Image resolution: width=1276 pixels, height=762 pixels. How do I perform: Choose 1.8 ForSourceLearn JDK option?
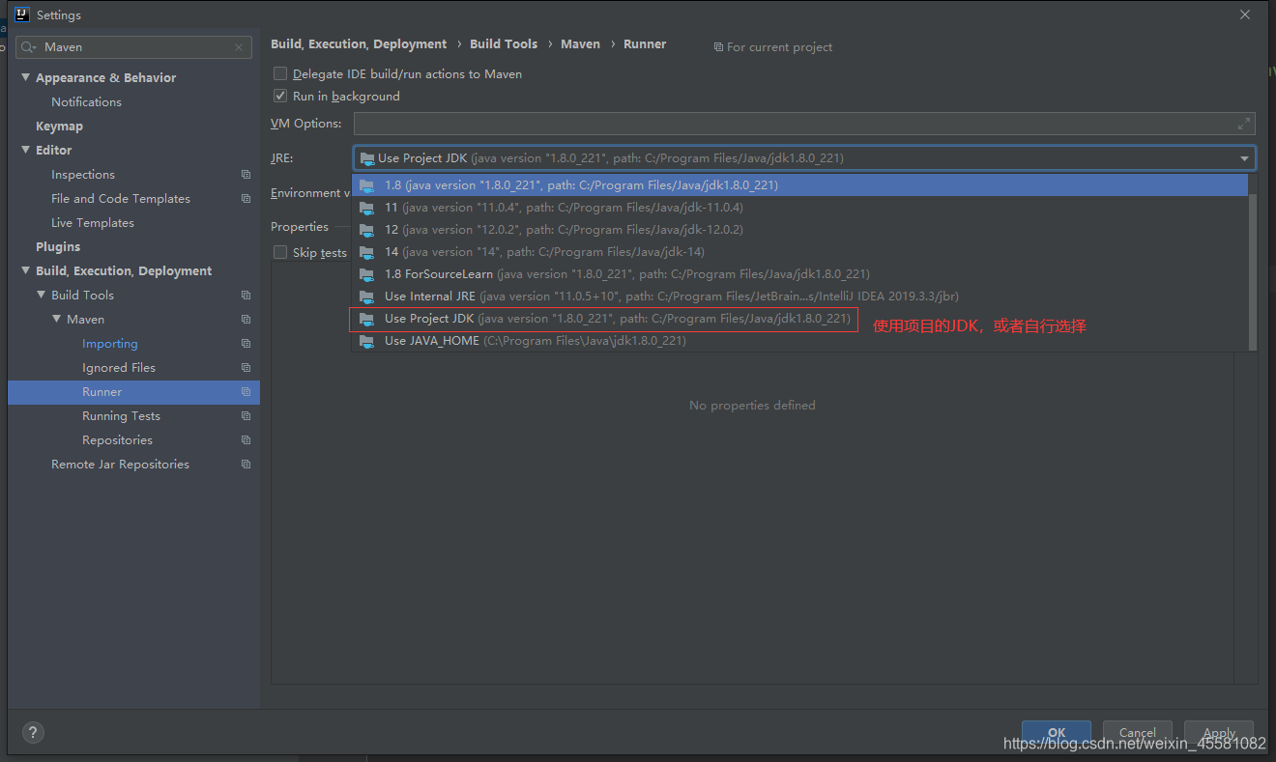tap(799, 274)
